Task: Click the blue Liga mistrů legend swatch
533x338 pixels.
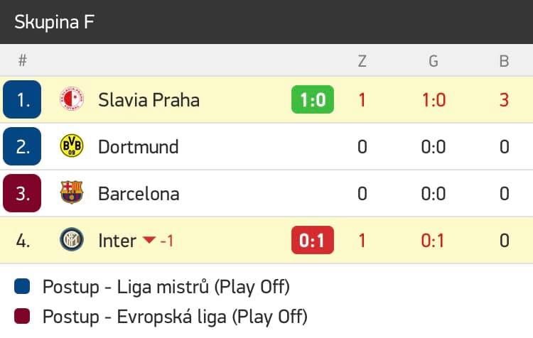Action: 22,286
